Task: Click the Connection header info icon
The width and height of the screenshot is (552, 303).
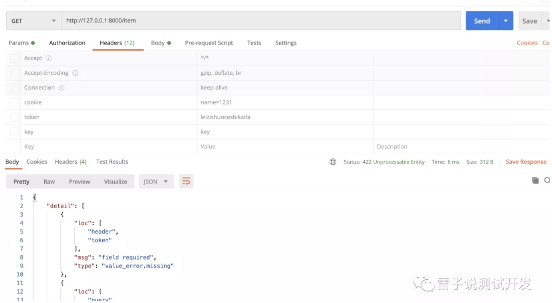Action: (62, 88)
